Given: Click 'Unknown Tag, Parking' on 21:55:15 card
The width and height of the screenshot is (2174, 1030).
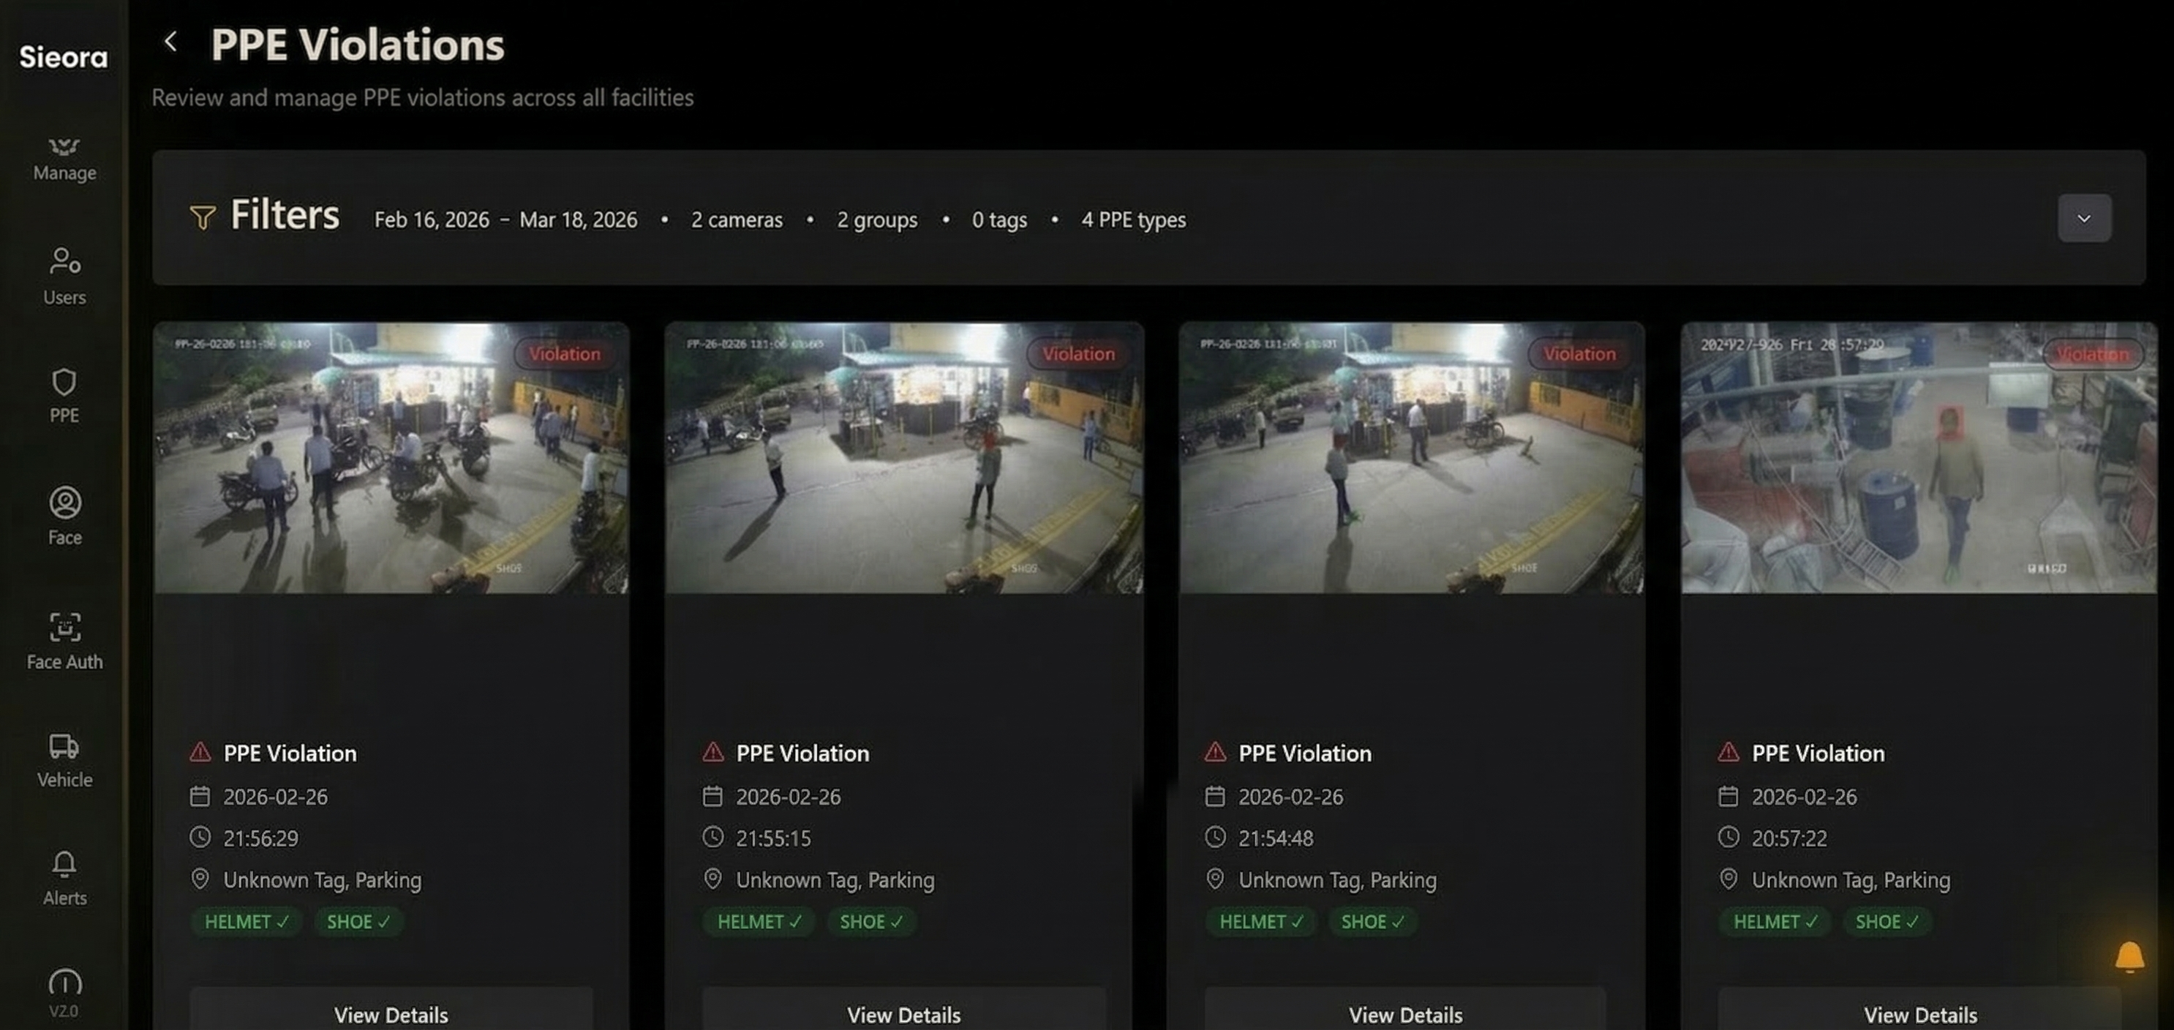Looking at the screenshot, I should click(x=835, y=880).
